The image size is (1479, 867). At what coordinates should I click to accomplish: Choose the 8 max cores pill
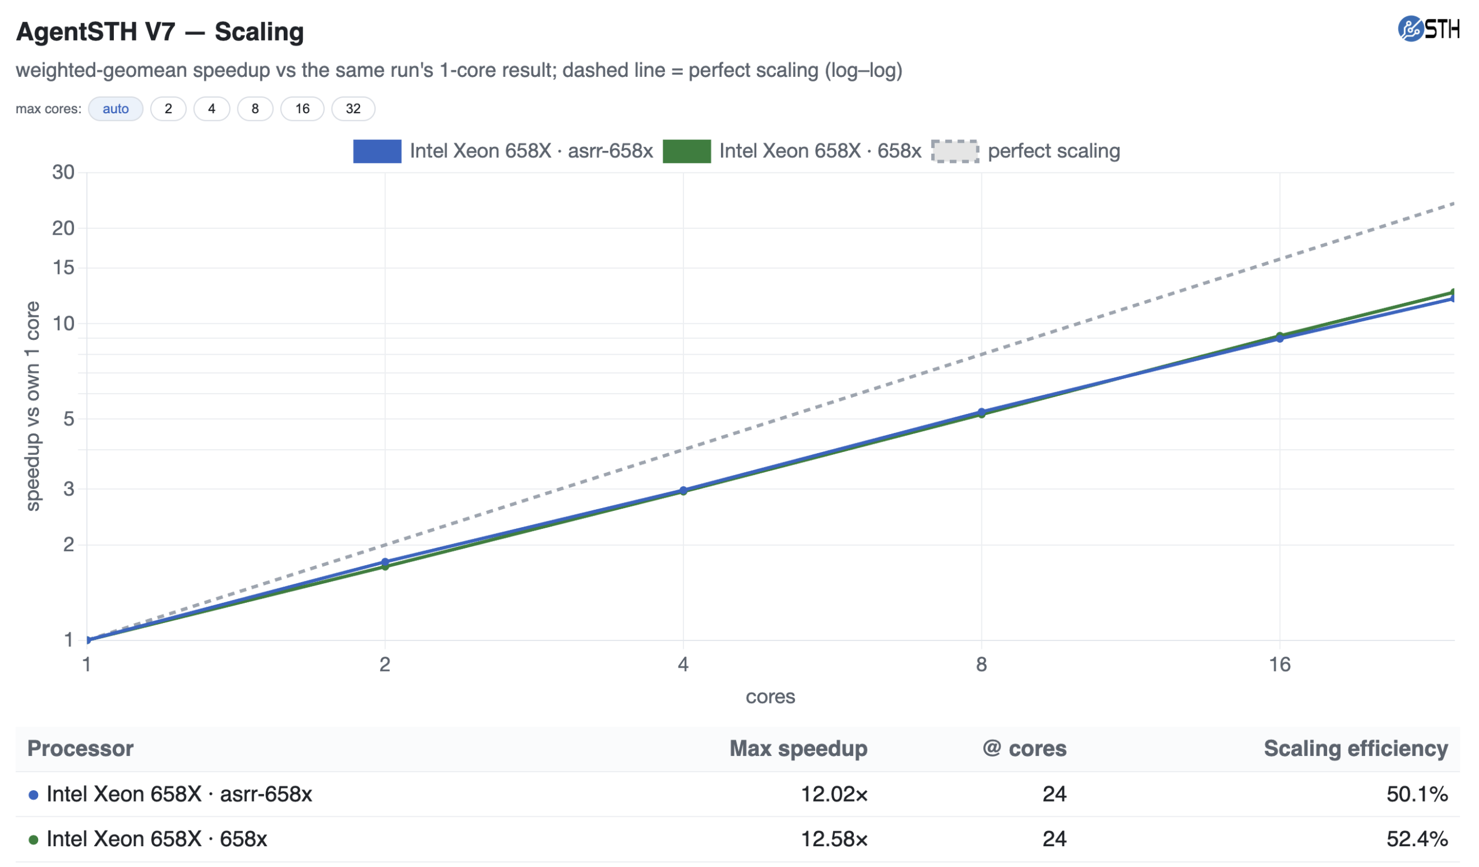click(x=255, y=109)
